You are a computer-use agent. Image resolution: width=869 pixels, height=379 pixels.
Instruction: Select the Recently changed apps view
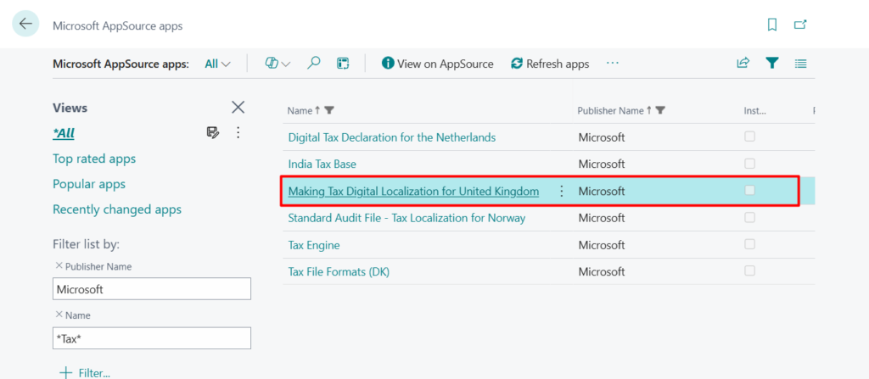point(117,209)
